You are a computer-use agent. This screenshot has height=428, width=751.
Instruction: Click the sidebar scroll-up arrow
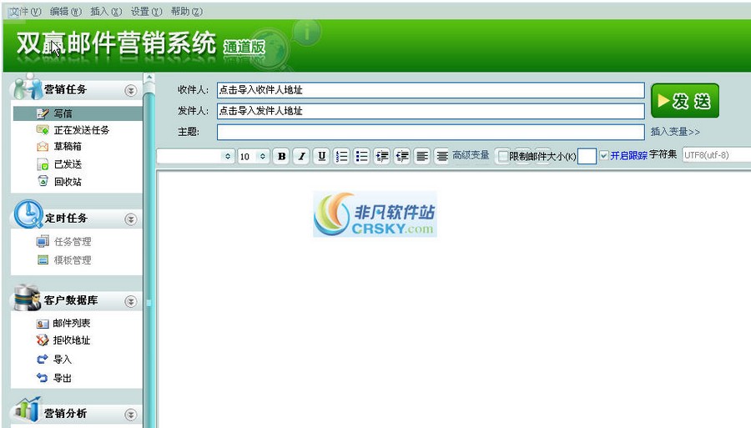pos(149,77)
